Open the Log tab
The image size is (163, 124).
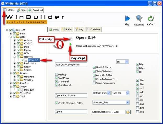(79, 29)
